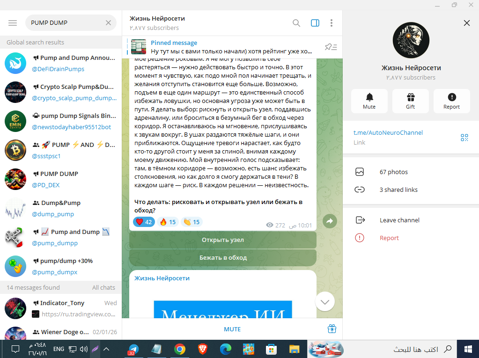This screenshot has height=358, width=479.
Task: Open pump/dump +30% channel result
Action: tap(61, 266)
